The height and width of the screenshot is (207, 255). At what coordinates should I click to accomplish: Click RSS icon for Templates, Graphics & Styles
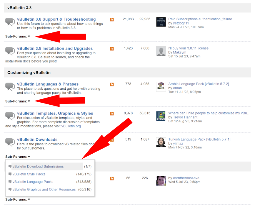(112, 114)
